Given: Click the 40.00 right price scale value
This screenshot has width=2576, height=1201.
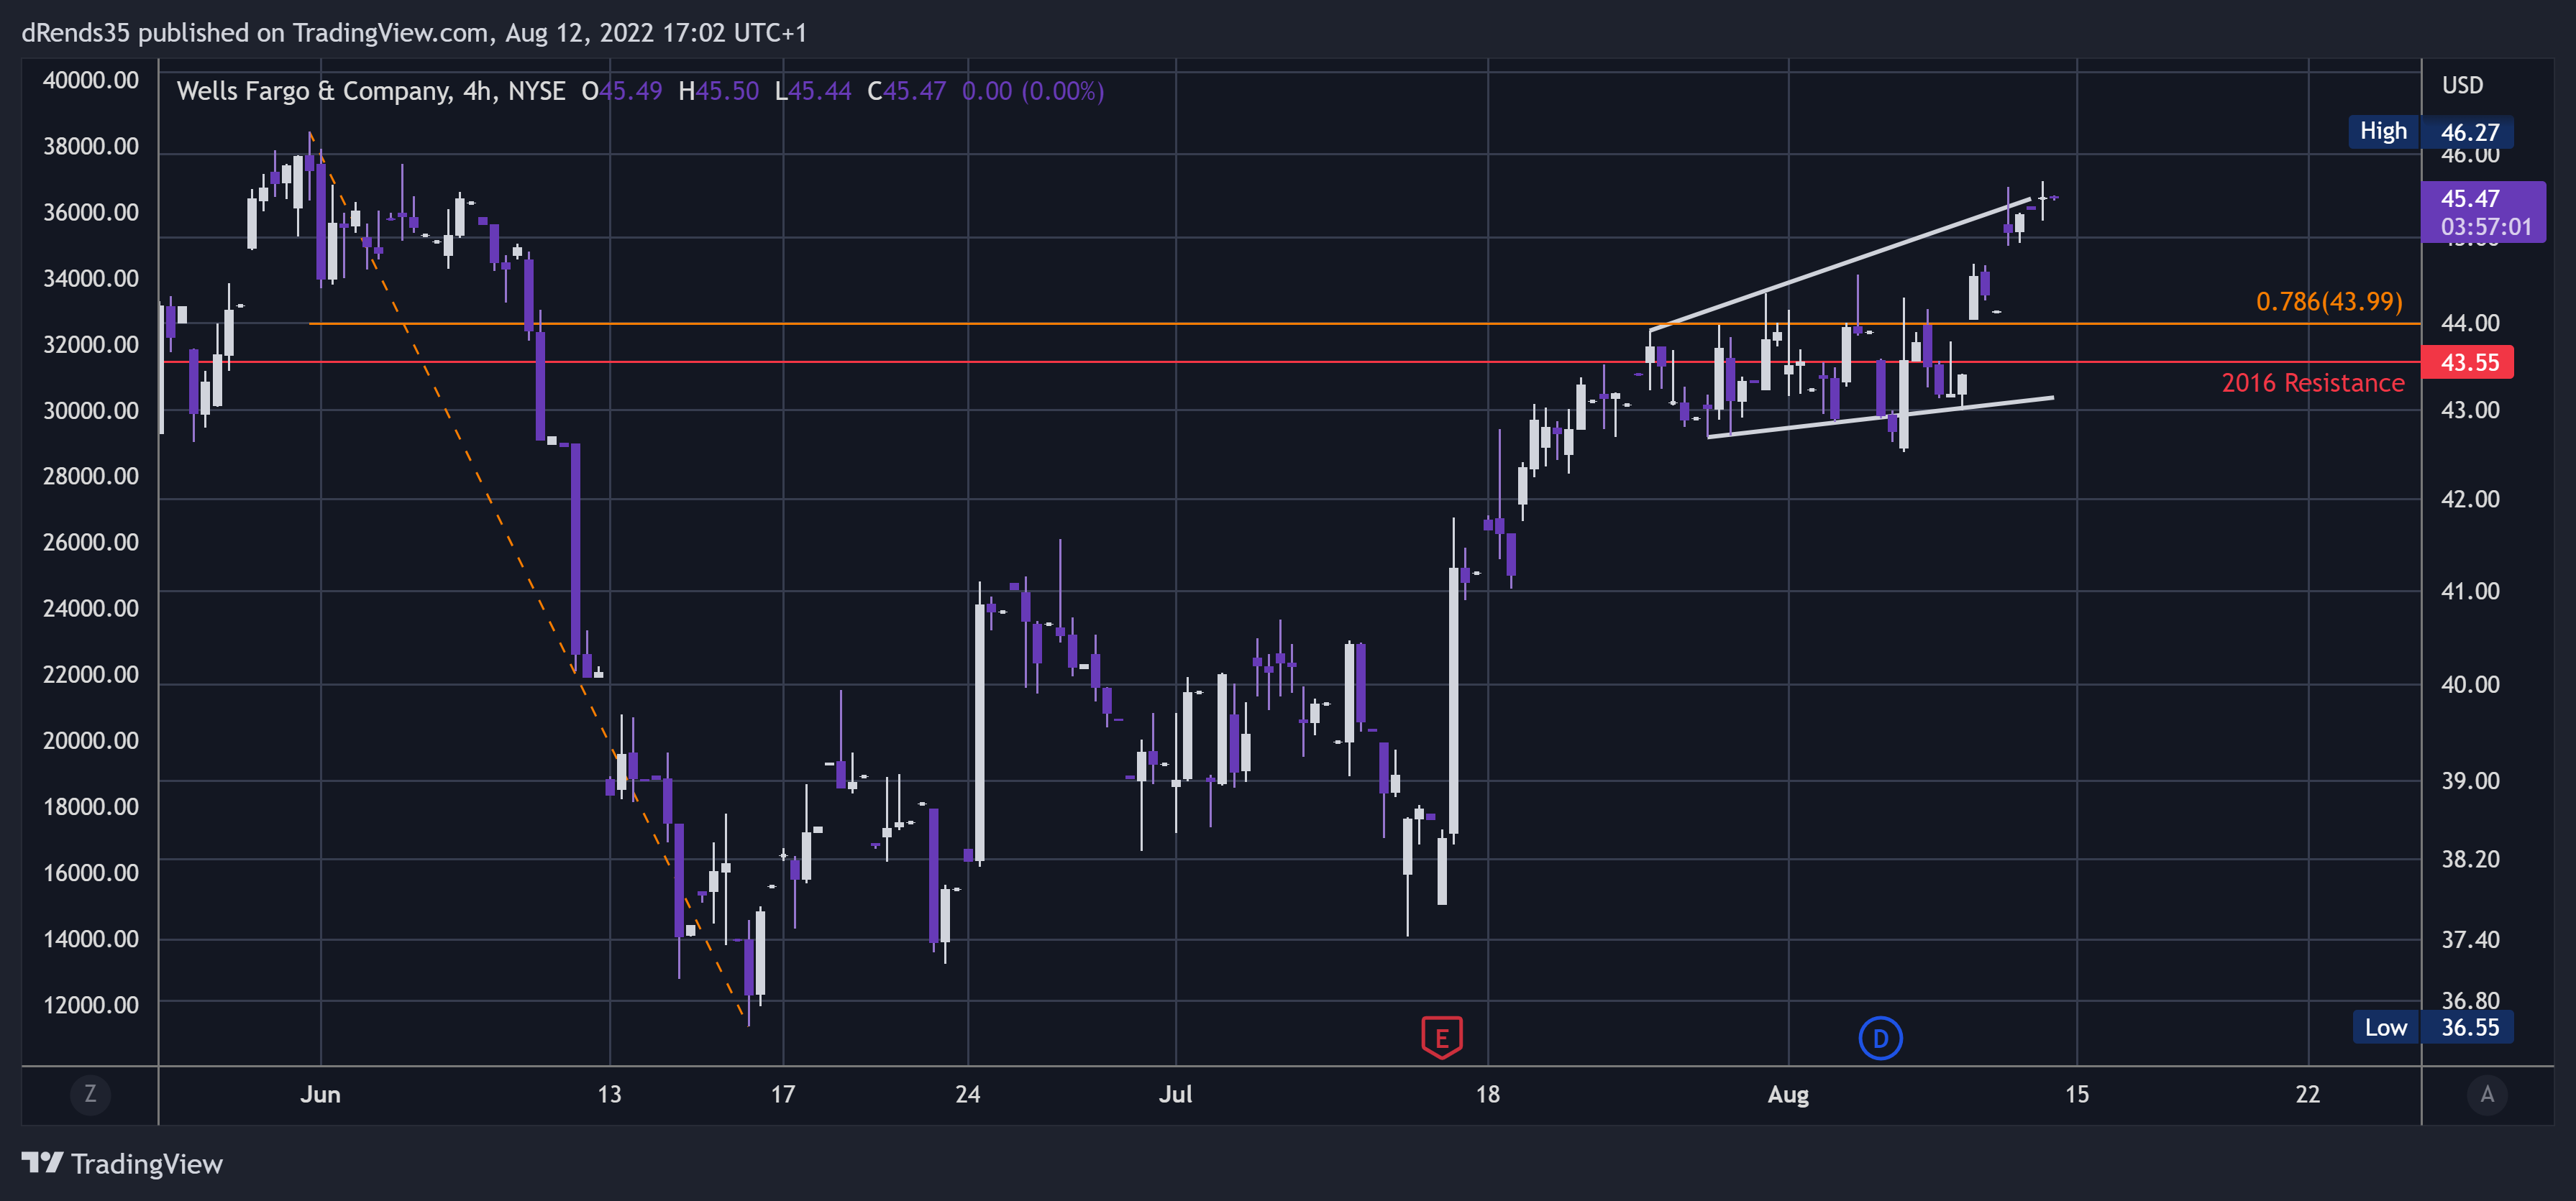Looking at the screenshot, I should tap(2469, 684).
